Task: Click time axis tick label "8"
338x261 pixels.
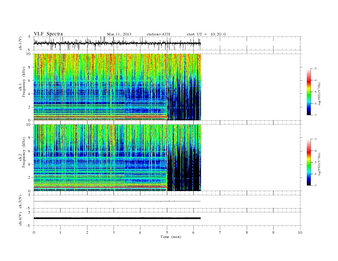Action: click(247, 232)
